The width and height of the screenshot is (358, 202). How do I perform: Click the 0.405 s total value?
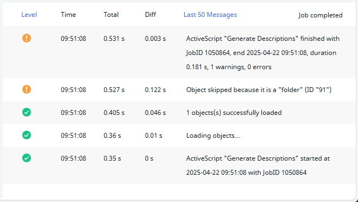click(x=114, y=113)
